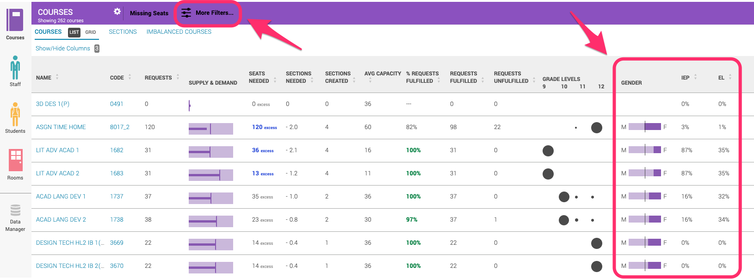Click the More Filters sliders icon

pos(186,13)
